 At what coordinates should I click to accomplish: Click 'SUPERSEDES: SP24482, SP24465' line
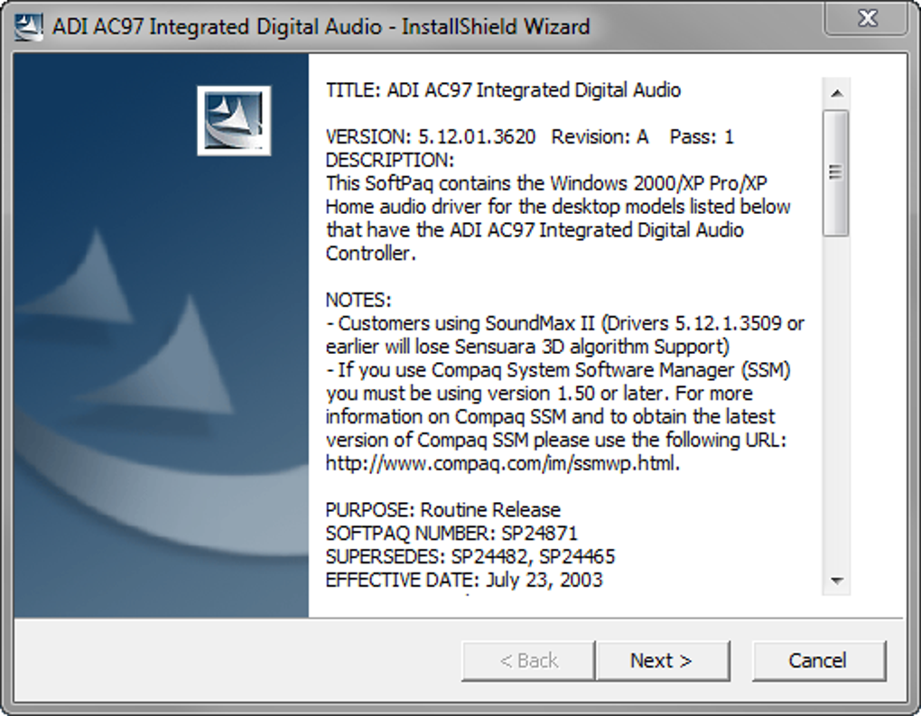pos(470,556)
